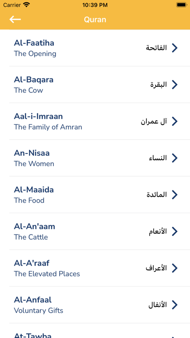Tap Arabic name الفاتحة

(x=157, y=48)
